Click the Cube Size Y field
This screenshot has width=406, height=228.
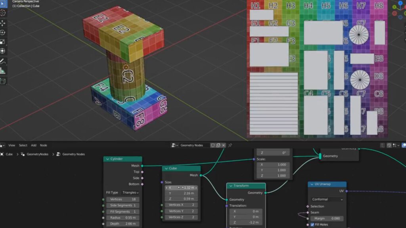tap(181, 193)
